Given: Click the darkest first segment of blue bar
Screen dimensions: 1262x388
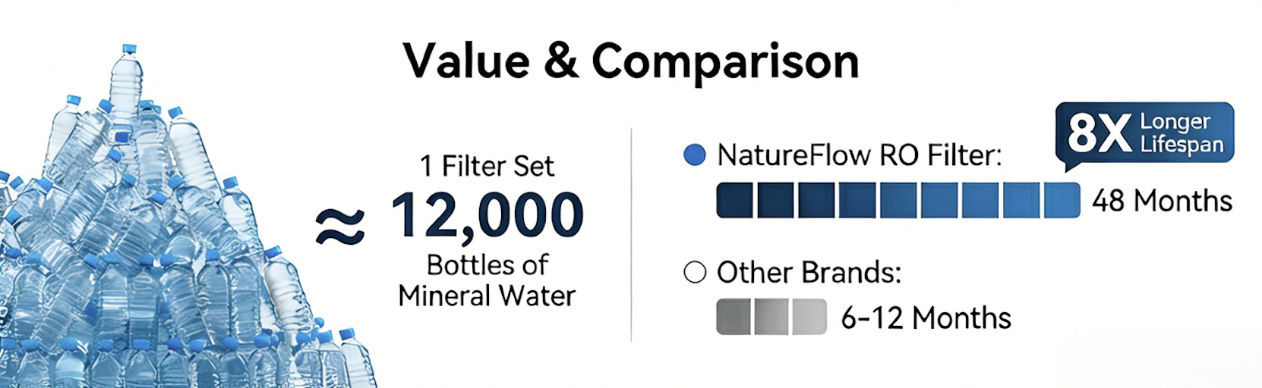Looking at the screenshot, I should 734,201.
